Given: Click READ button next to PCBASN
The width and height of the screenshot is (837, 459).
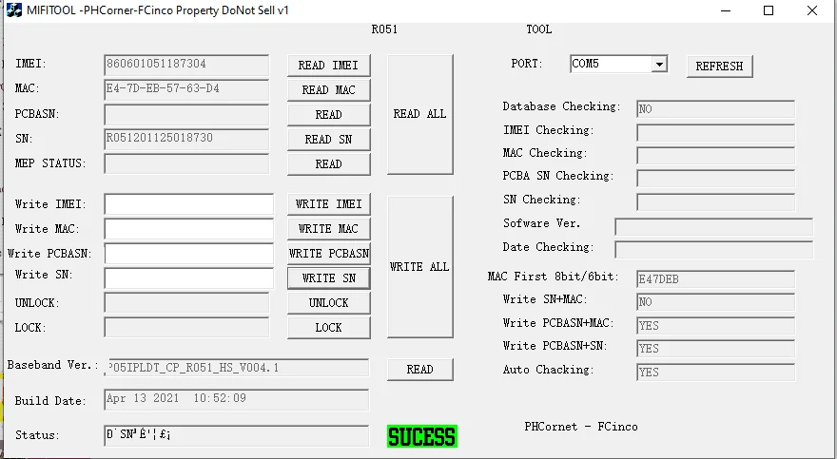Looking at the screenshot, I should (328, 115).
